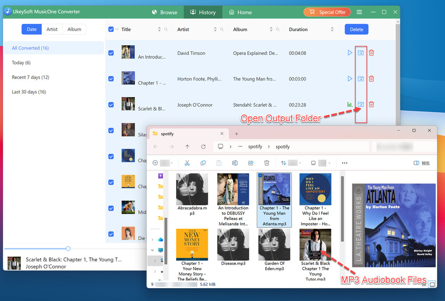Go up one folder level in Explorer
This screenshot has width=445, height=301.
[187, 146]
